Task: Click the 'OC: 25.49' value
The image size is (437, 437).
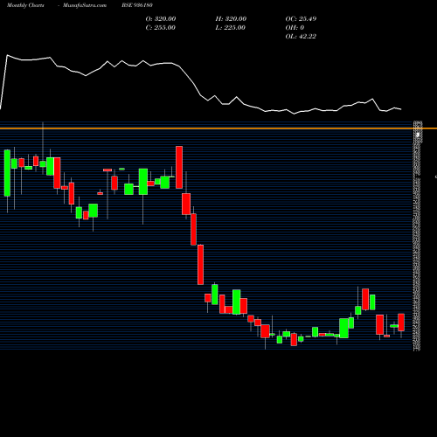Action: point(301,19)
